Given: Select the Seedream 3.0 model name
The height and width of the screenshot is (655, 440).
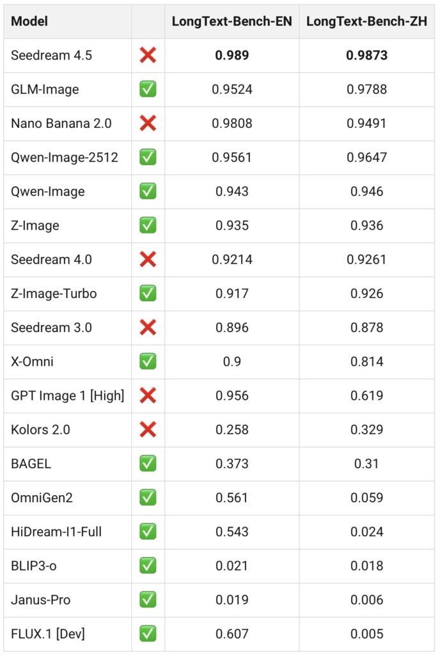Looking at the screenshot, I should 51,327.
